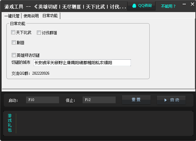Viewport: 196px width, 141px height.
Task: Select the 日常功能 tab
Action: [50, 16]
